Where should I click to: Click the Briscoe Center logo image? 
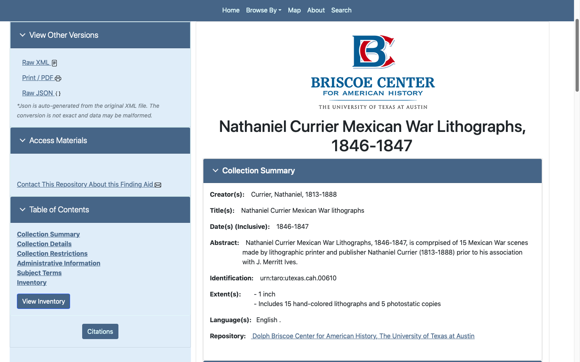[x=373, y=72]
